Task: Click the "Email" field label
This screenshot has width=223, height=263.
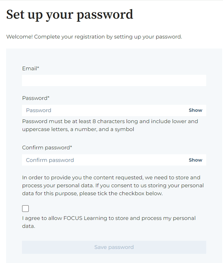Action: coord(30,68)
